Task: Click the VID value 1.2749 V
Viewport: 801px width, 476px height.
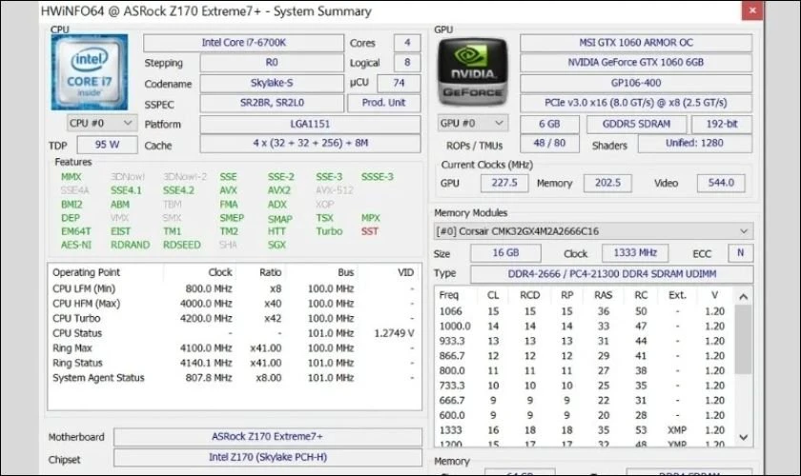Action: point(394,333)
